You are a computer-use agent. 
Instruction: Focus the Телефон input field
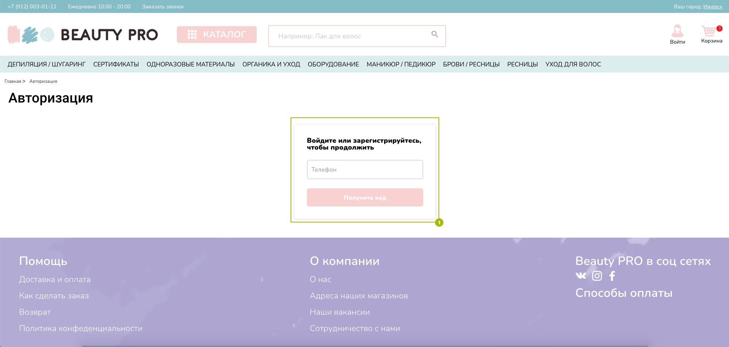pyautogui.click(x=365, y=169)
